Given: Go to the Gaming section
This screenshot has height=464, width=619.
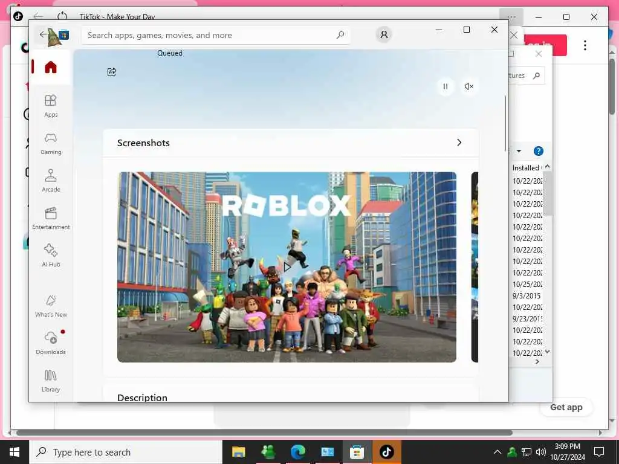Looking at the screenshot, I should pos(51,144).
